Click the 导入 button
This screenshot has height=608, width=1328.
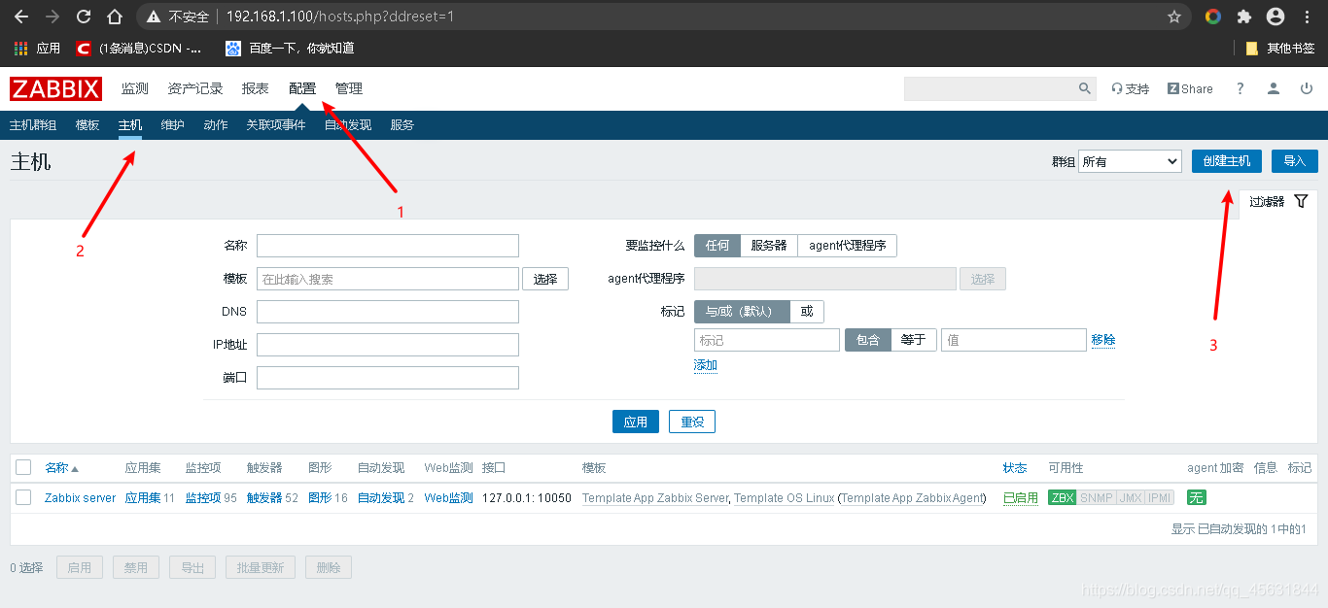[1295, 161]
